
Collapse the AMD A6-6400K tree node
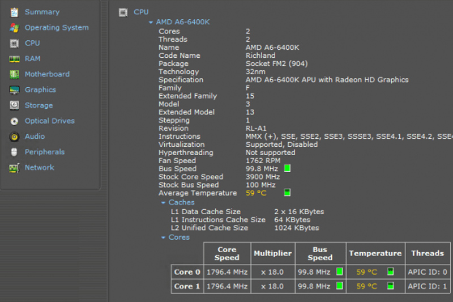click(x=151, y=22)
